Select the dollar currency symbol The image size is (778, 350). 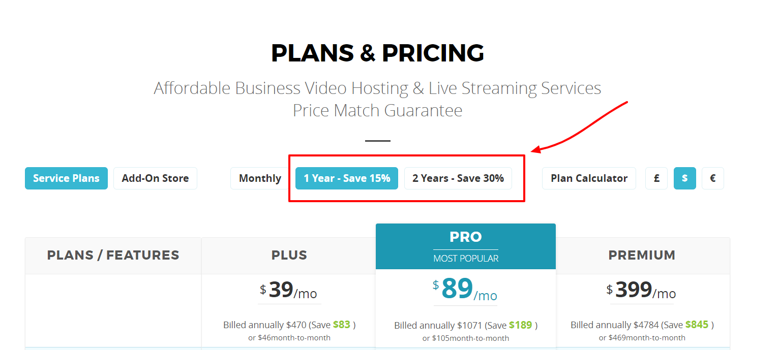tap(684, 178)
